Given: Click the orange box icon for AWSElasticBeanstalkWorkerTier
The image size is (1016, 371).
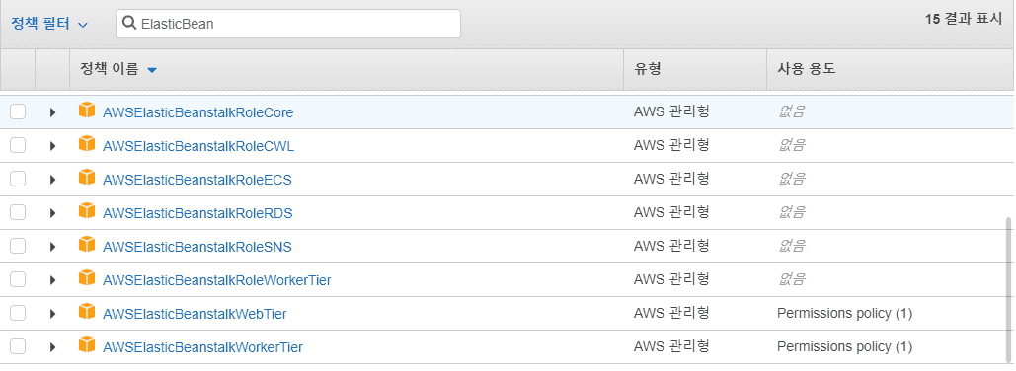Looking at the screenshot, I should click(x=87, y=345).
